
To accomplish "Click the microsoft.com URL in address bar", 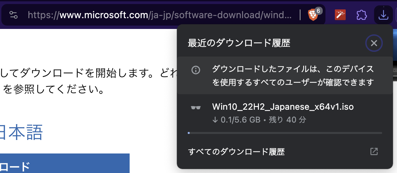I will tap(160, 15).
